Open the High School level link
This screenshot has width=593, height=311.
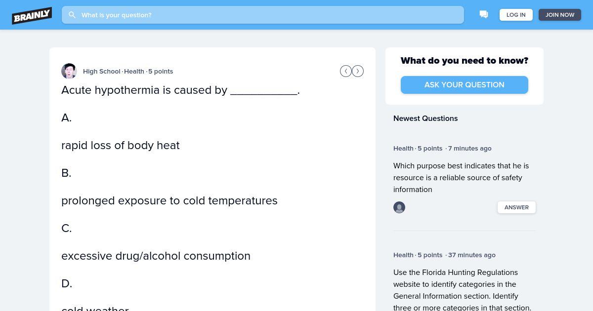[102, 71]
